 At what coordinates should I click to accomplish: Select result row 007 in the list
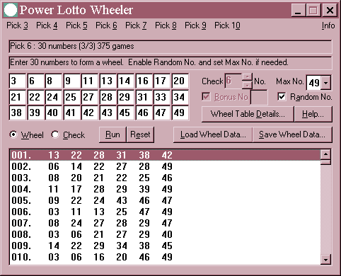click(x=166, y=223)
